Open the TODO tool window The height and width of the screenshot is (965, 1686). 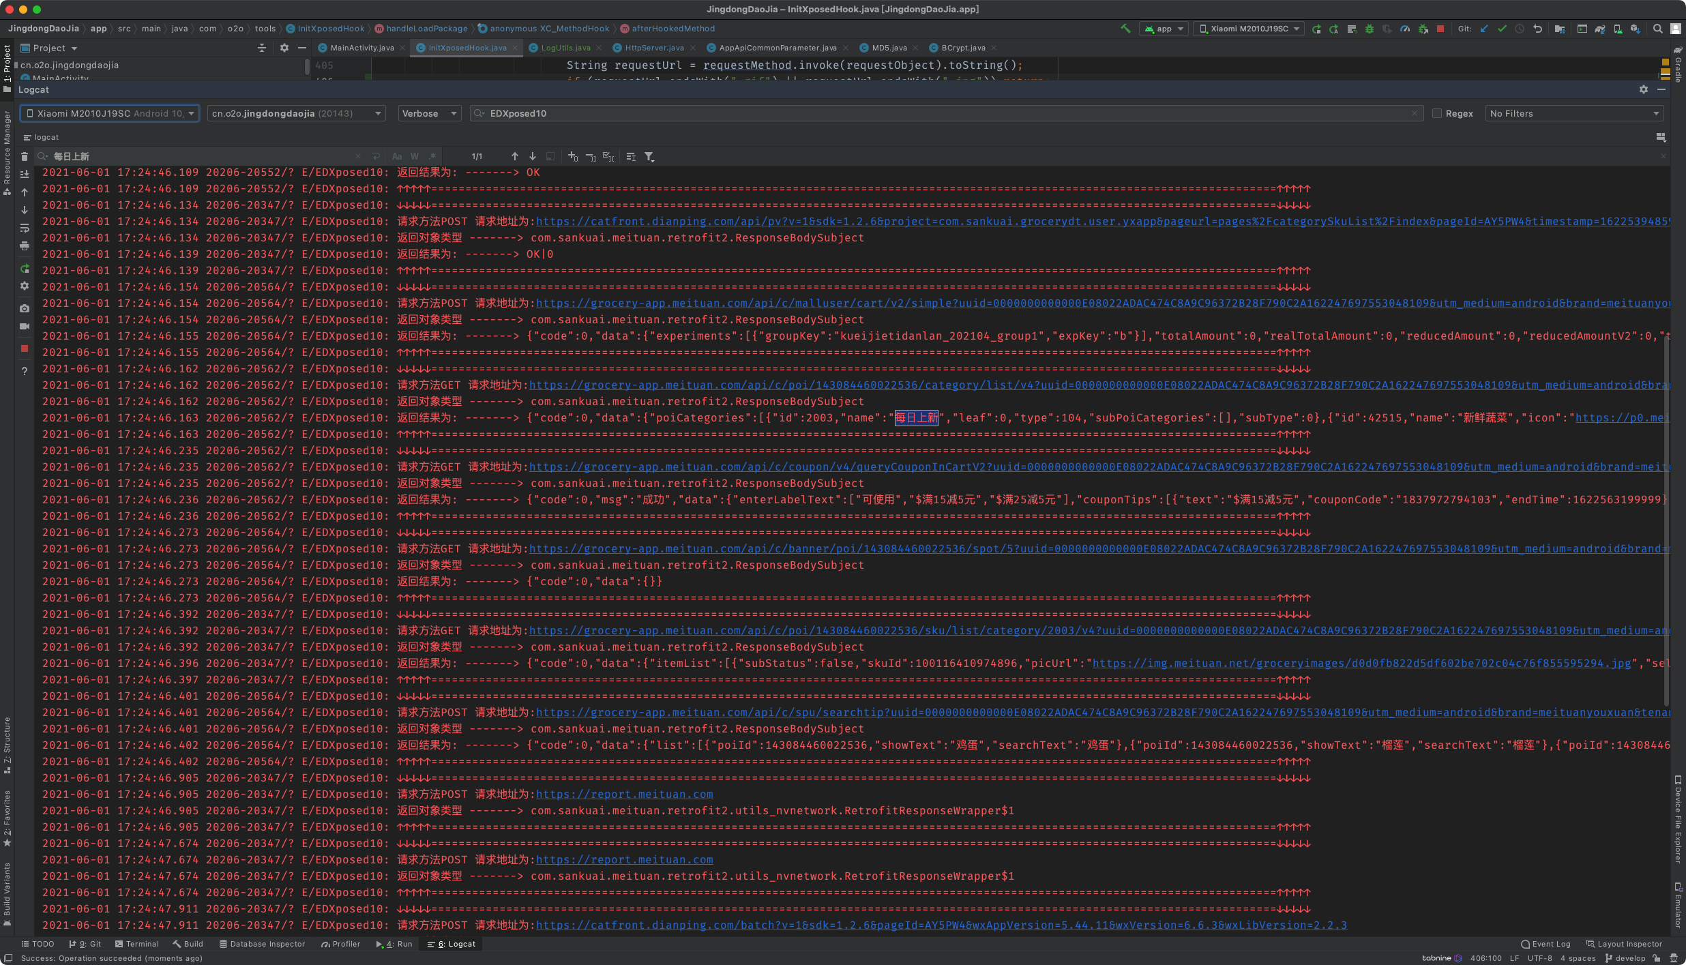pyautogui.click(x=38, y=944)
